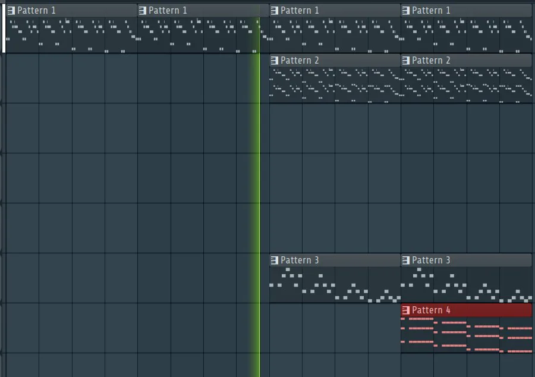Select the first 'Pattern 1' clip title
Image resolution: width=535 pixels, height=377 pixels.
36,11
